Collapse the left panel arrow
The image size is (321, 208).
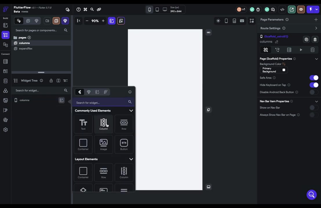click(79, 21)
